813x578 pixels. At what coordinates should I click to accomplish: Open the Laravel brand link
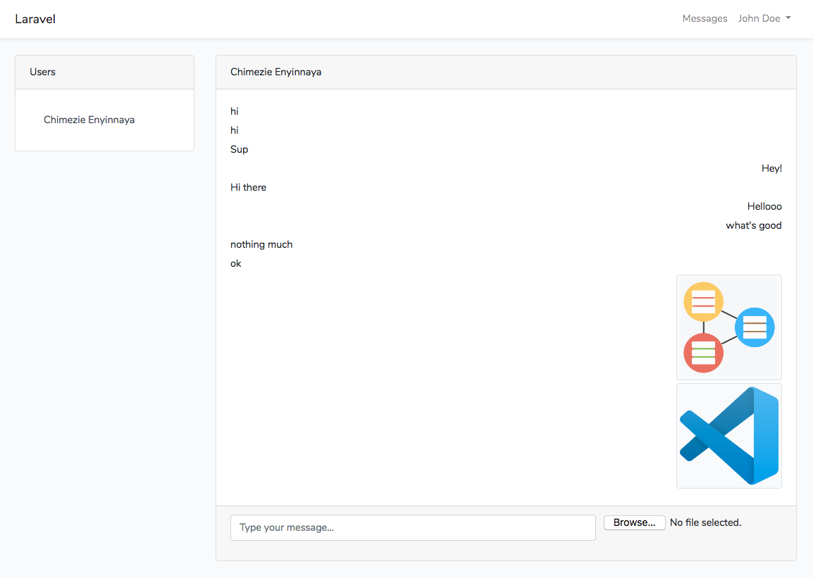[35, 19]
